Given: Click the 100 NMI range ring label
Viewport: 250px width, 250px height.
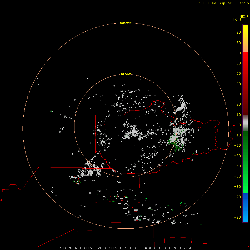Looking at the screenshot, I should pos(126,23).
